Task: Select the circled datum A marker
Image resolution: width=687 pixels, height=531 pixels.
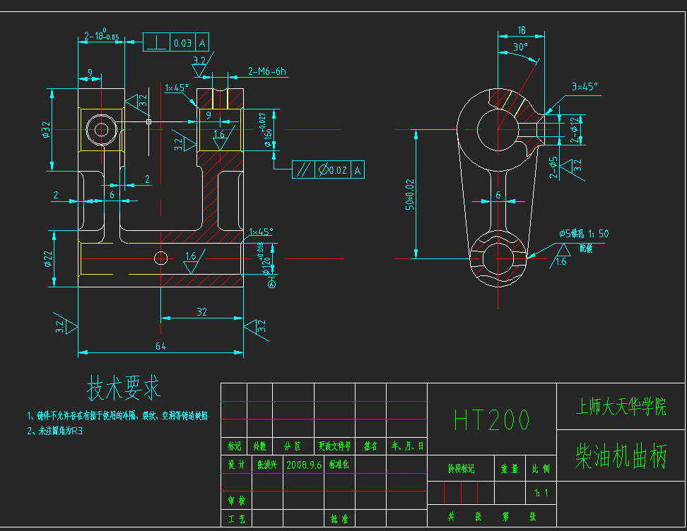Action: click(x=272, y=284)
